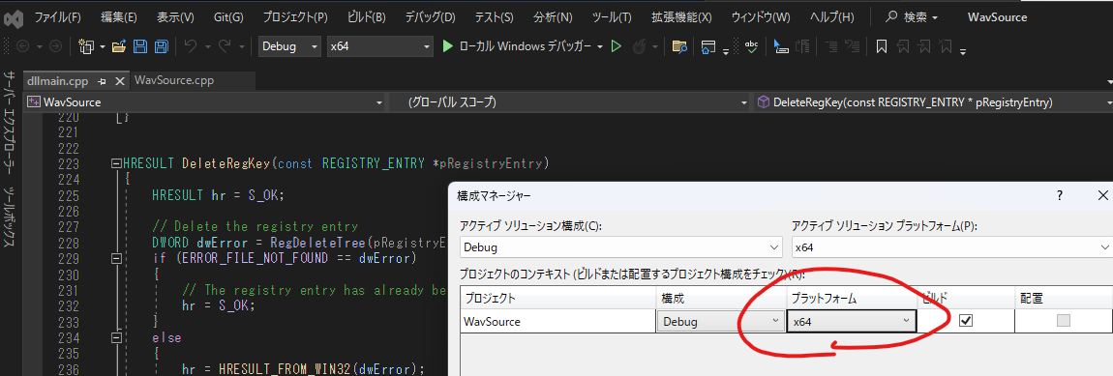
Task: Collapse the if block at line 229
Action: point(116,258)
